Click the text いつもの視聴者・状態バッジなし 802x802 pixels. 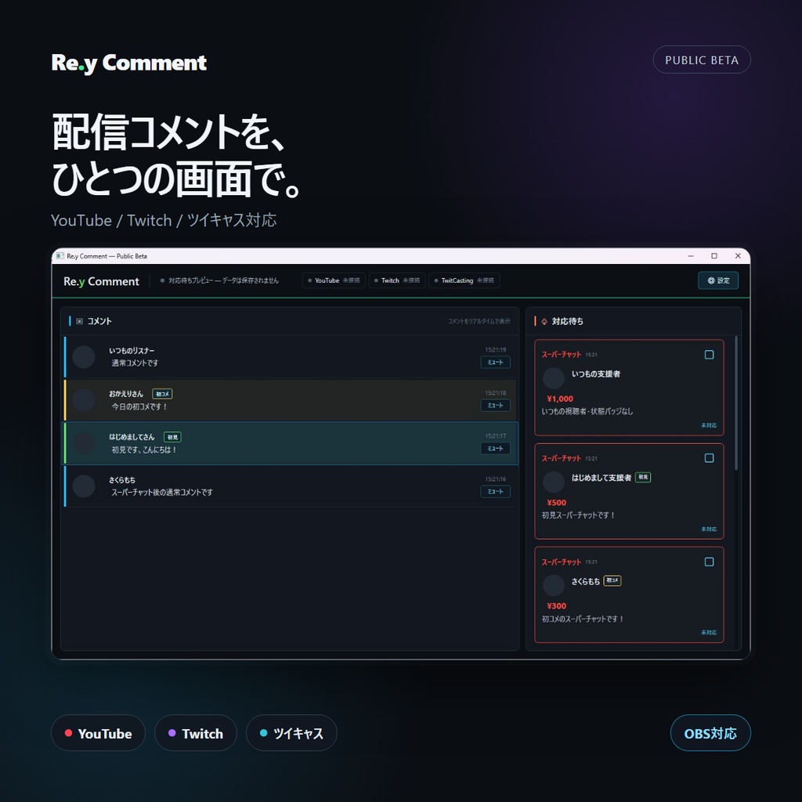(x=587, y=411)
